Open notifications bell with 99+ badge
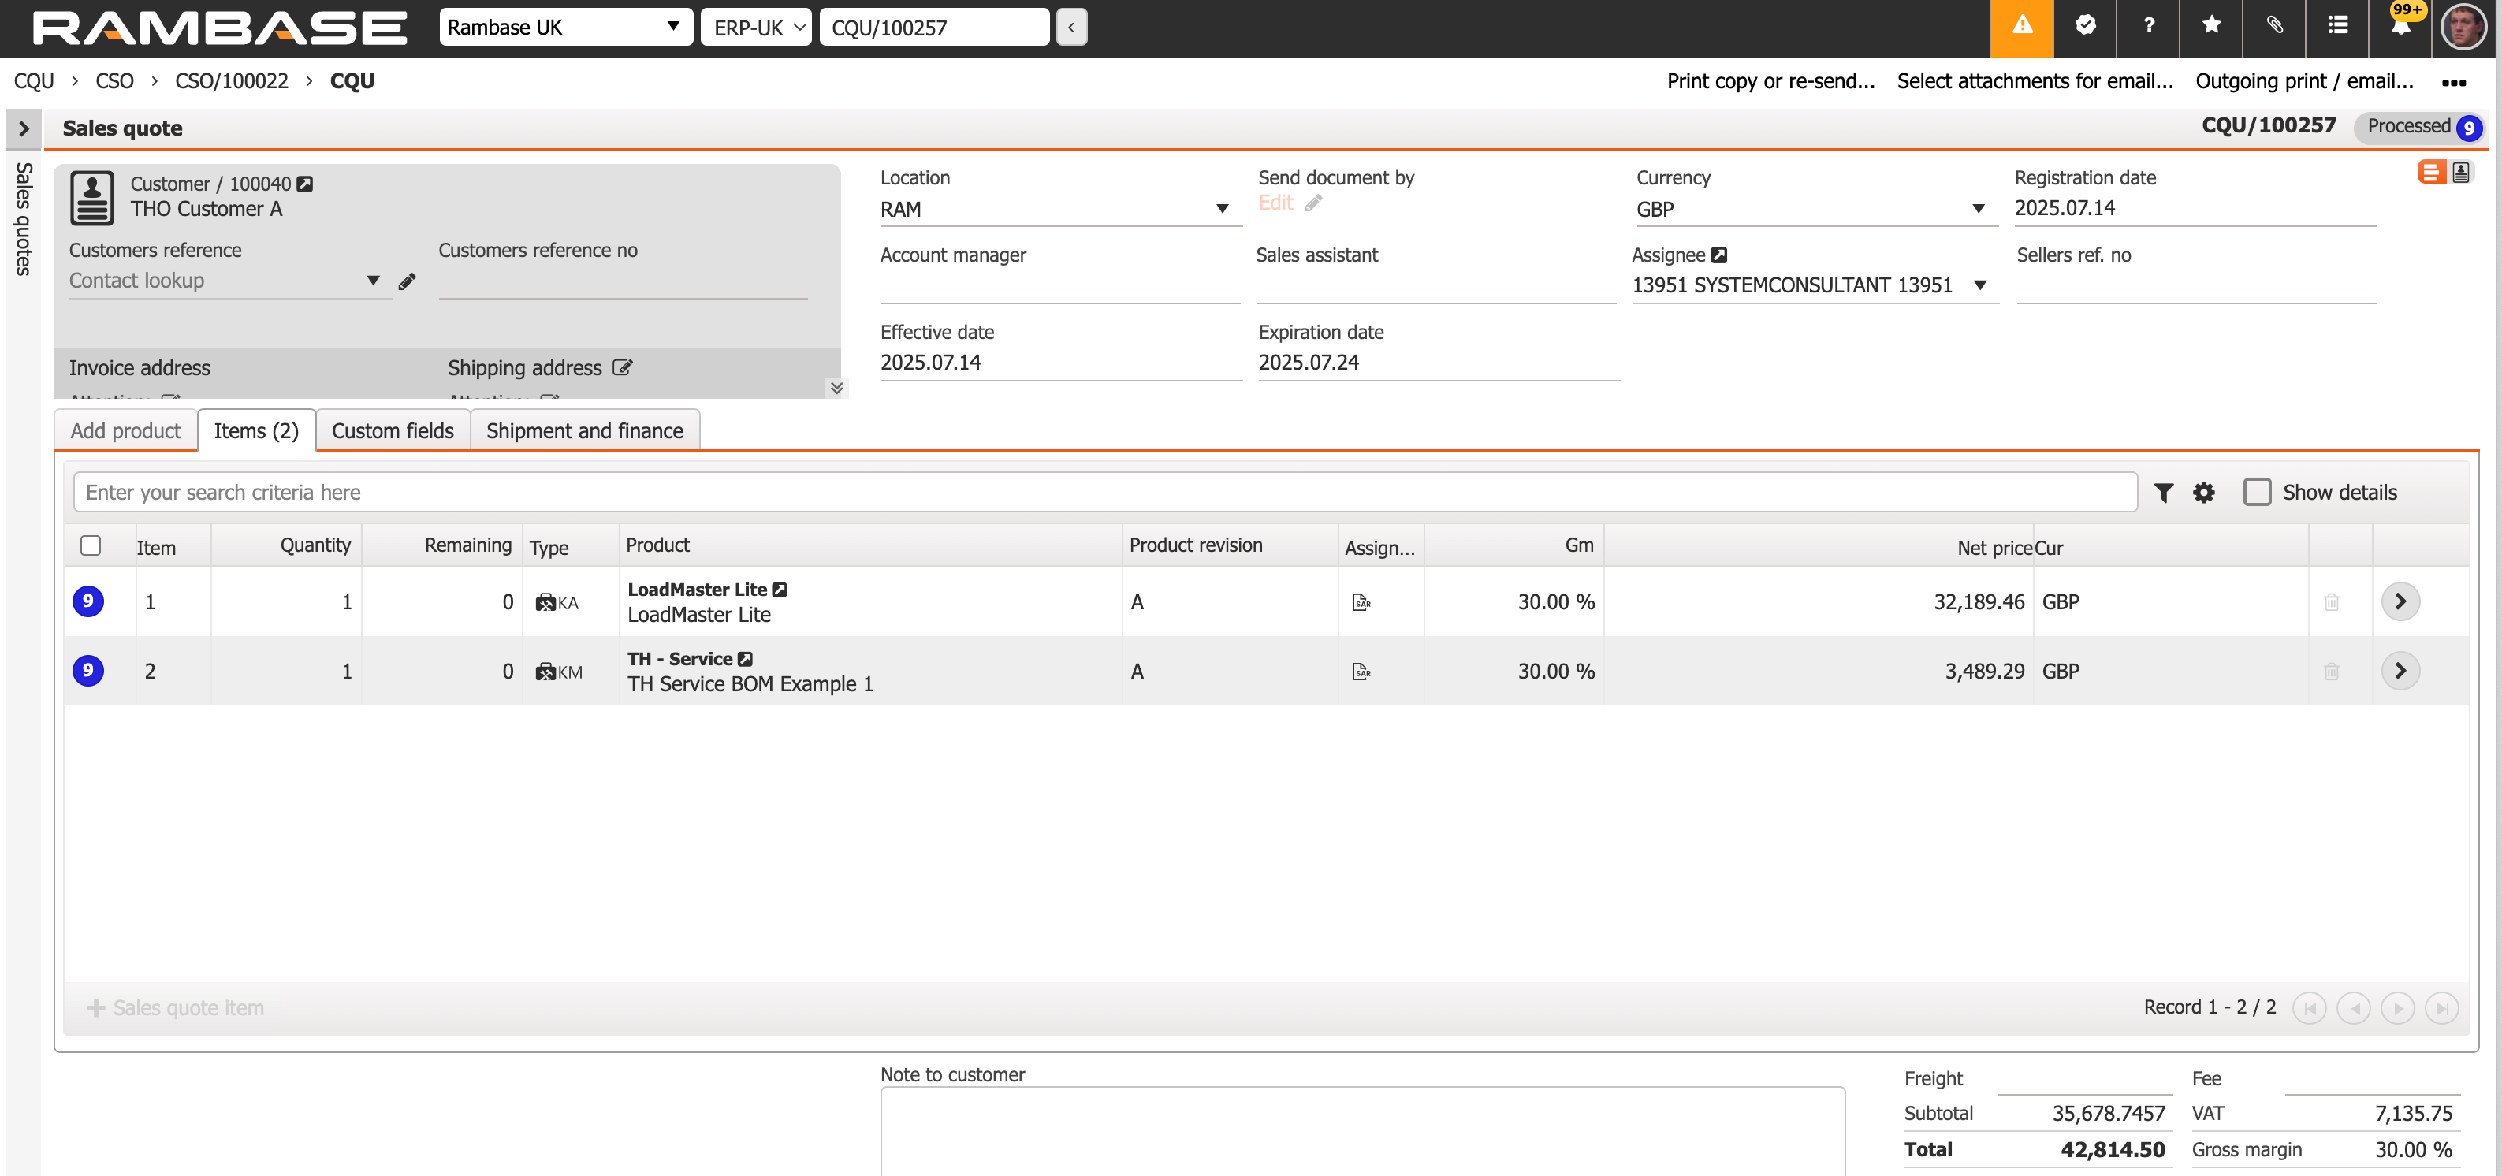This screenshot has width=2502, height=1176. pyautogui.click(x=2401, y=26)
